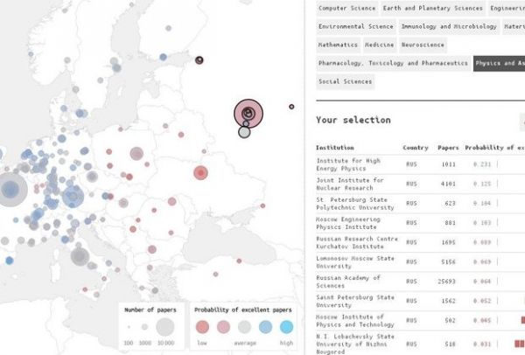Click the large red Kyiv bubble on map
The image size is (525, 355).
coord(200,173)
